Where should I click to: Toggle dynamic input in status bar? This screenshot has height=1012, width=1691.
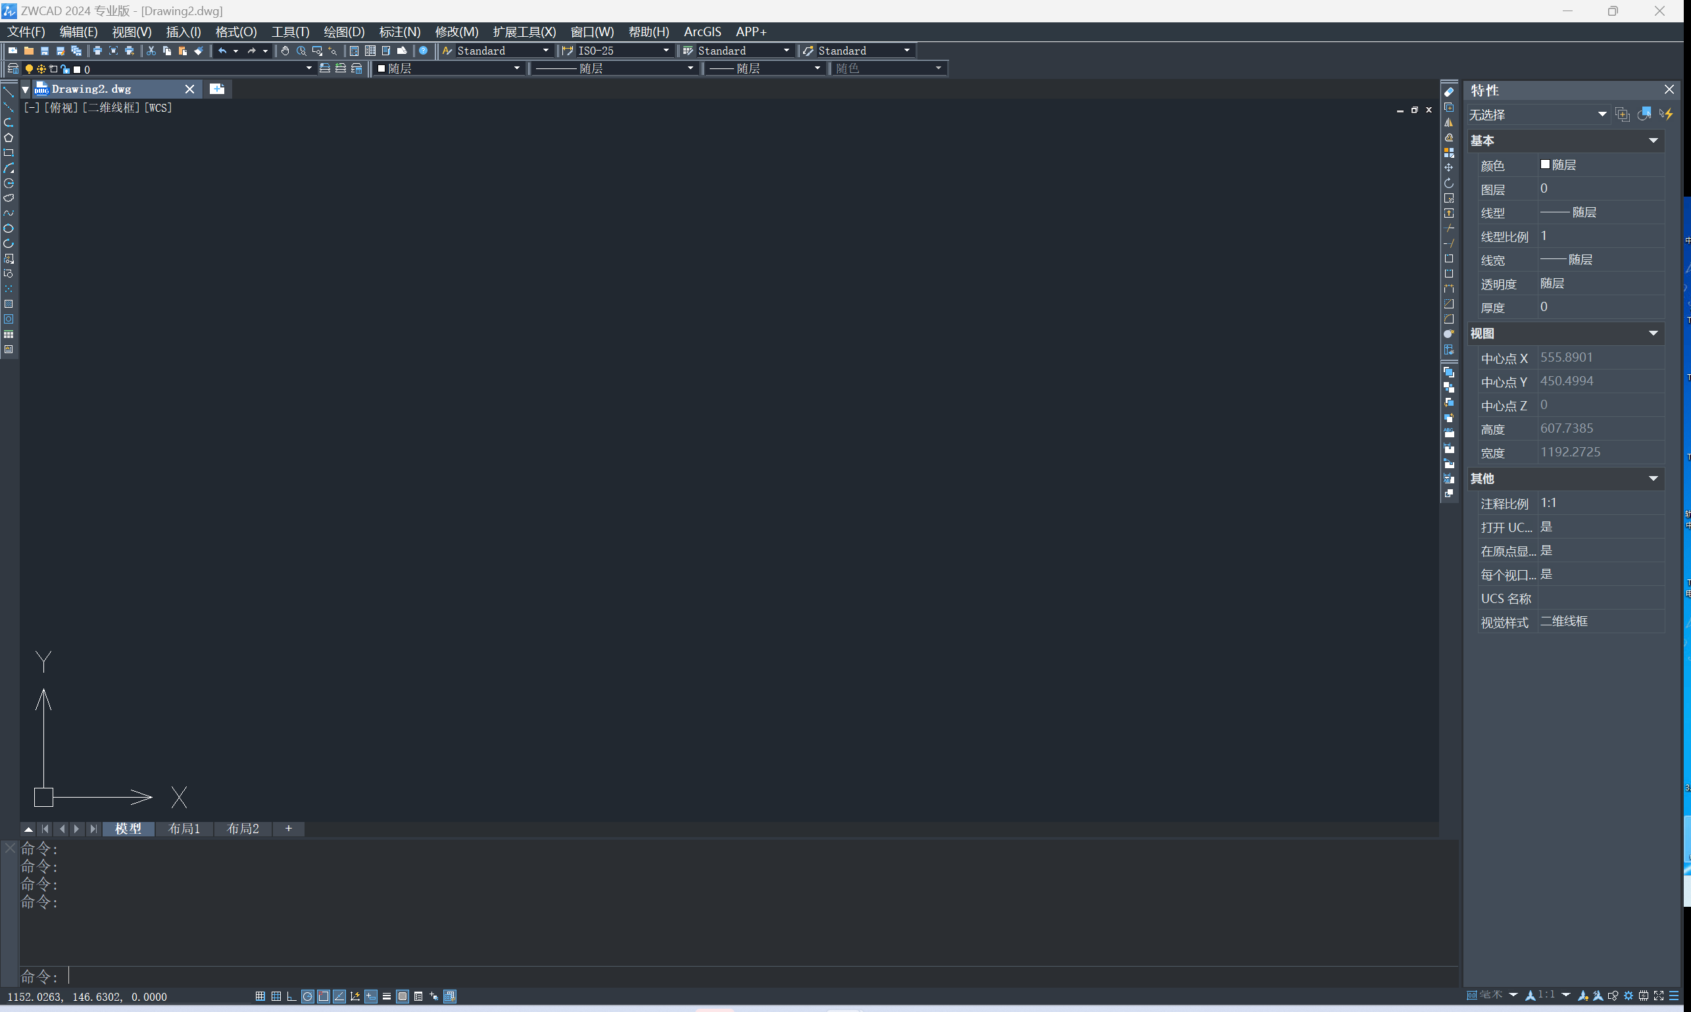point(370,996)
